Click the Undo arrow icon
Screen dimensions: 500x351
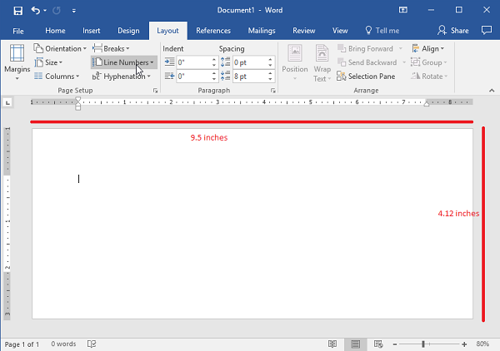[x=37, y=10]
